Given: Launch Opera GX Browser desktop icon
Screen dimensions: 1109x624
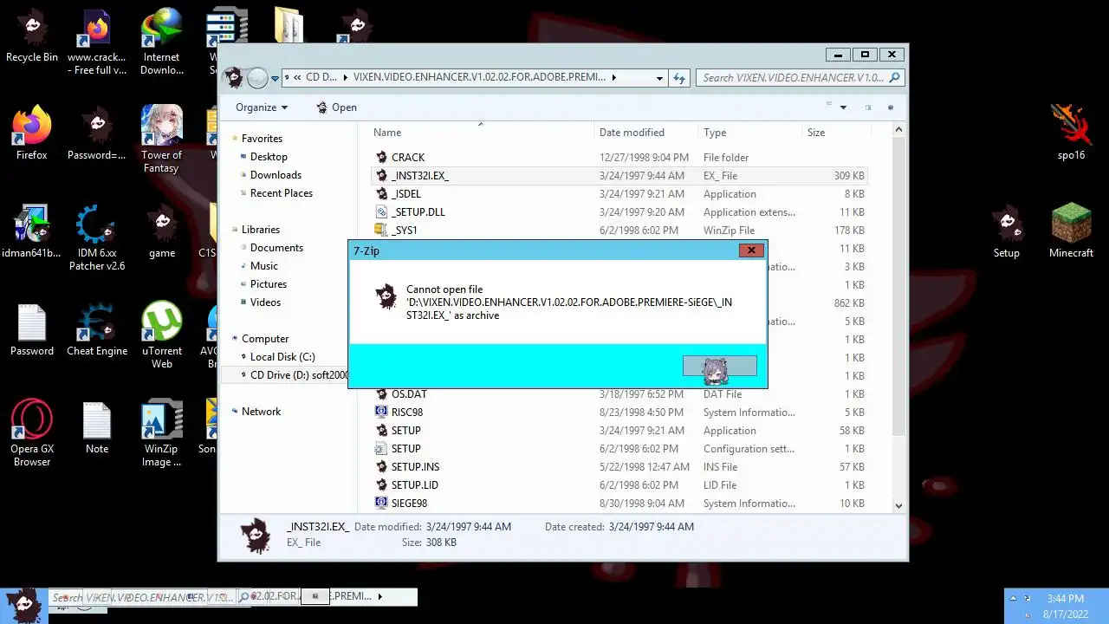Looking at the screenshot, I should [x=32, y=433].
